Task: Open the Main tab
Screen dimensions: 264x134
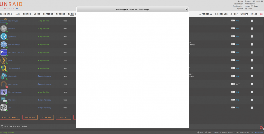Action: [x=17, y=14]
